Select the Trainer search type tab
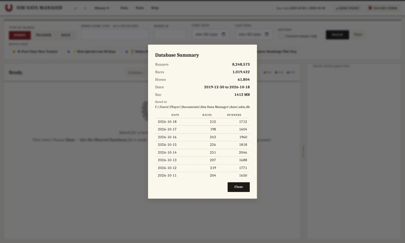This screenshot has height=243, width=405. [43, 35]
